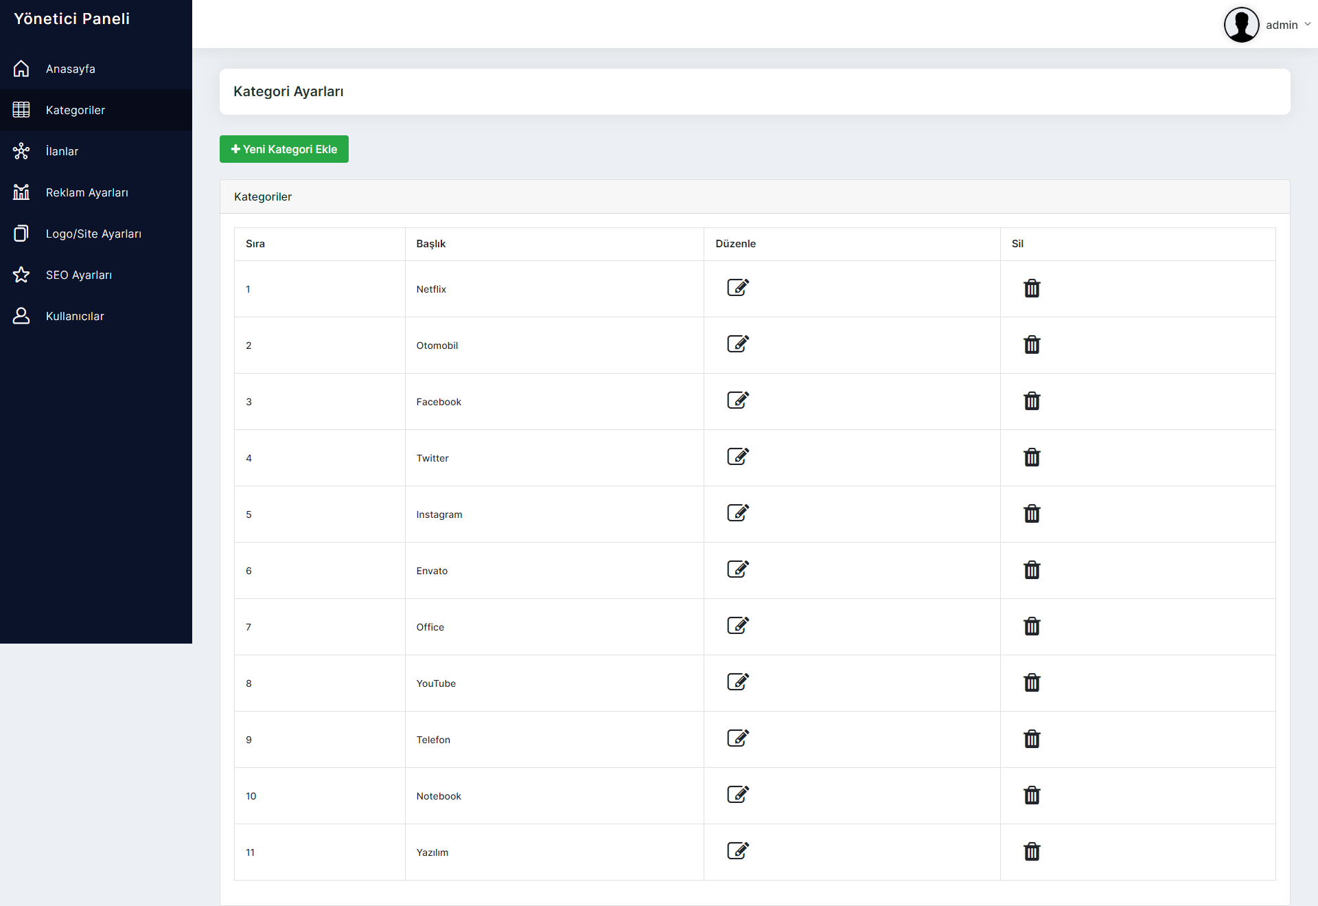Open İlanlar in the sidebar
The height and width of the screenshot is (906, 1318).
click(x=96, y=151)
